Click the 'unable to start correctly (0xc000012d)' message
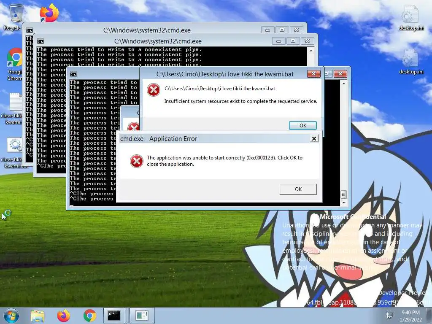 tap(224, 161)
